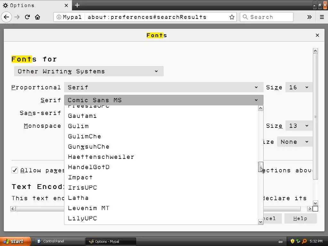Open the proportional Size 16 dropdown
This screenshot has height=246, width=328.
tap(299, 87)
